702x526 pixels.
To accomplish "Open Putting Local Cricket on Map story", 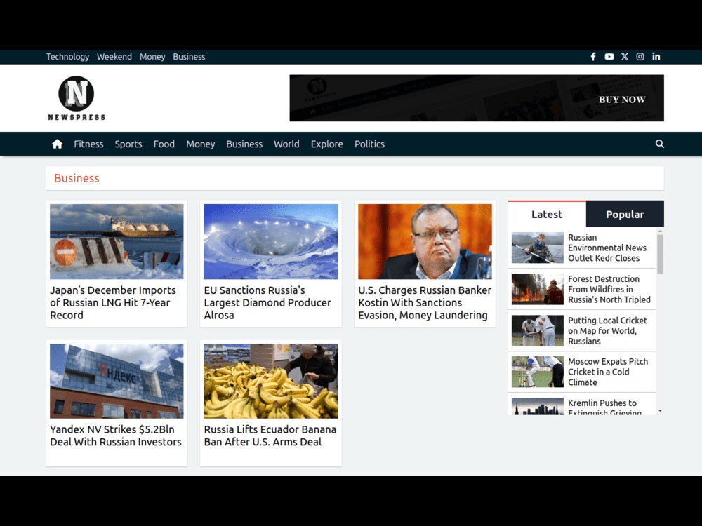I will click(607, 331).
